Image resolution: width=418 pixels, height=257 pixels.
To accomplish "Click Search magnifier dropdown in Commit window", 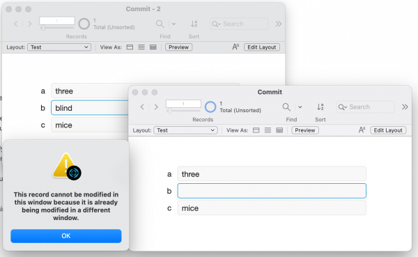I will [x=343, y=107].
